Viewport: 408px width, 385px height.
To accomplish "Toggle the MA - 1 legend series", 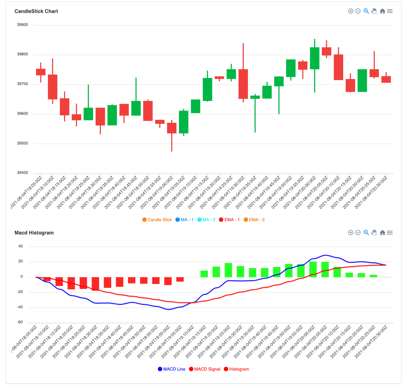I will (184, 220).
